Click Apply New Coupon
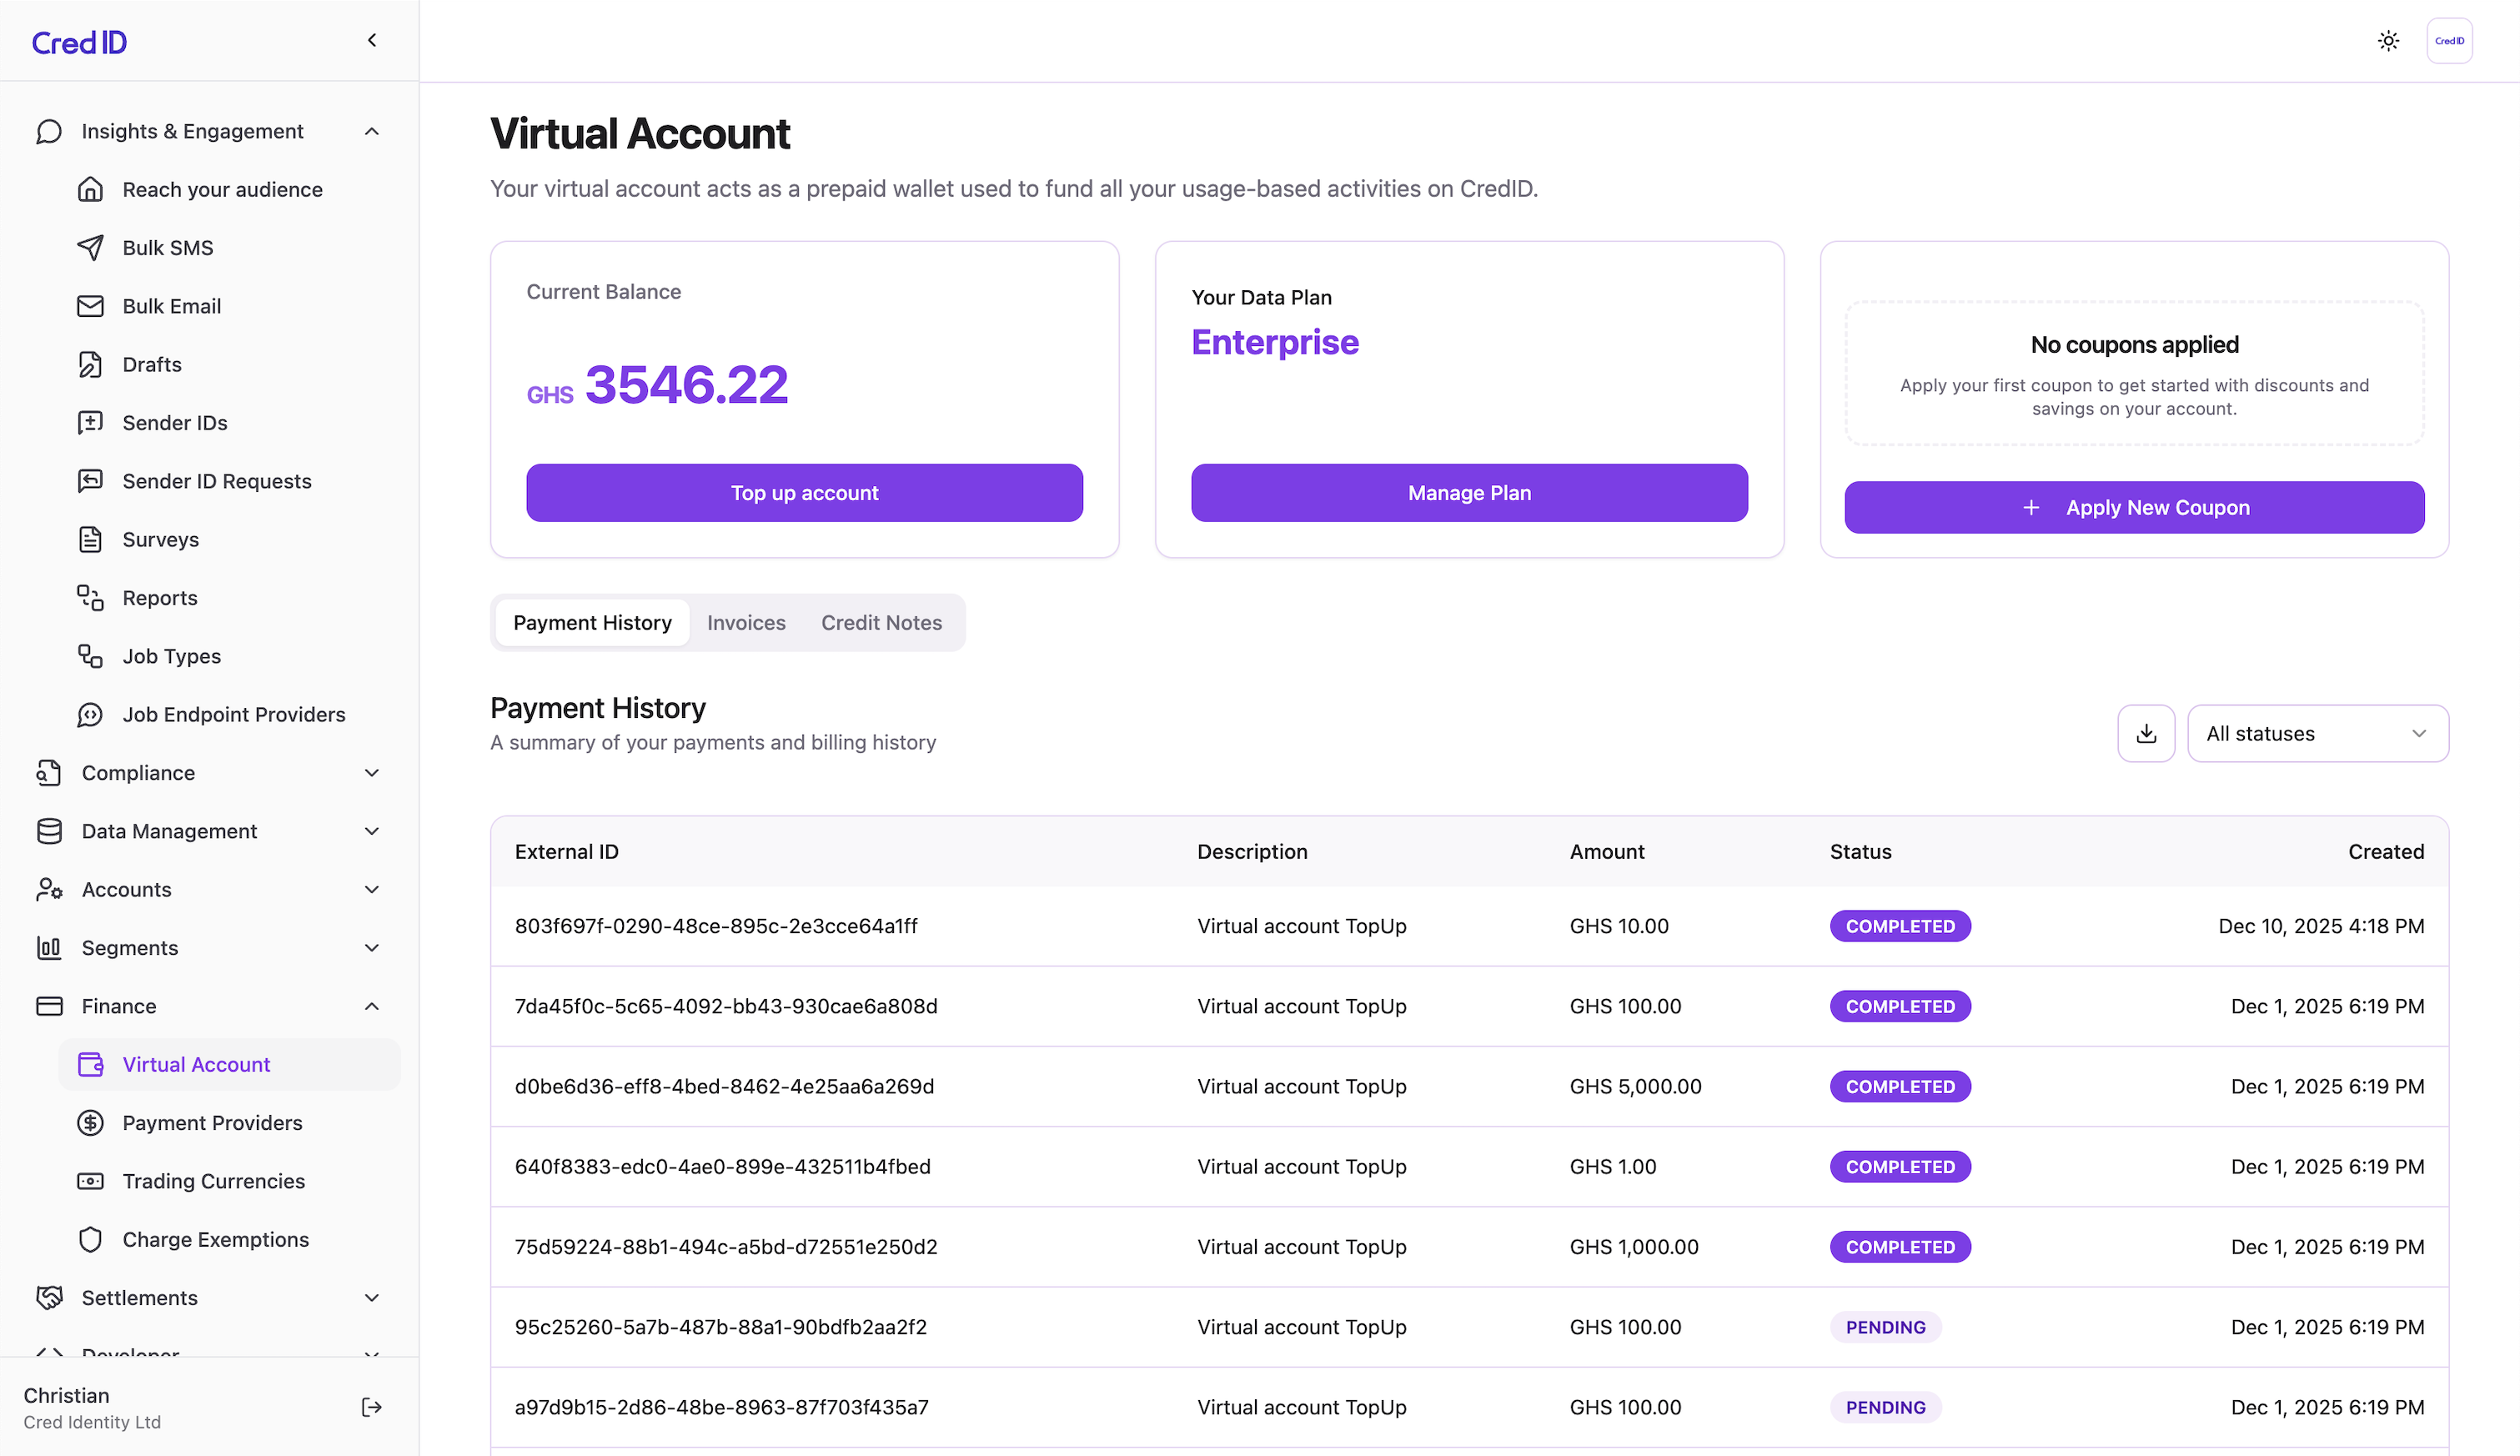Screen dimensions: 2520x1456 click(2134, 507)
